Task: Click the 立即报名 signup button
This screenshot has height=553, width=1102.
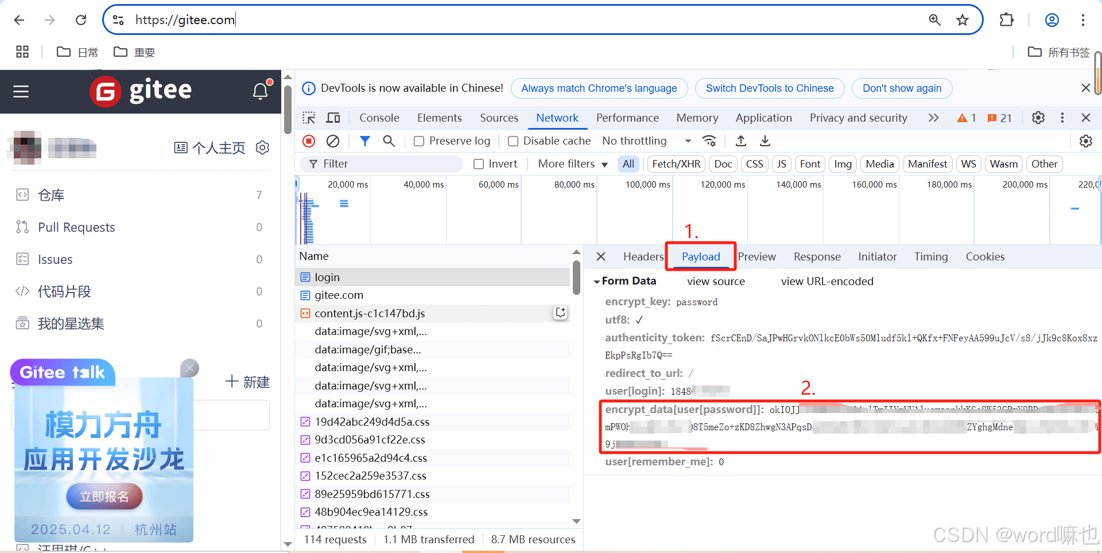Action: coord(104,496)
